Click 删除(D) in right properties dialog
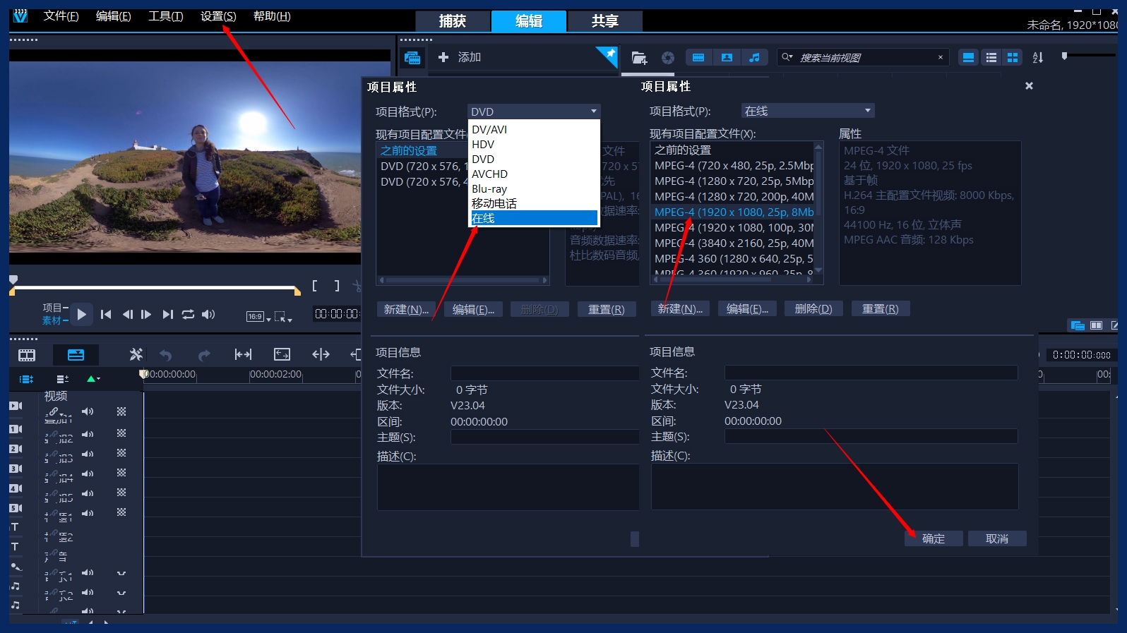The height and width of the screenshot is (633, 1127). click(813, 308)
